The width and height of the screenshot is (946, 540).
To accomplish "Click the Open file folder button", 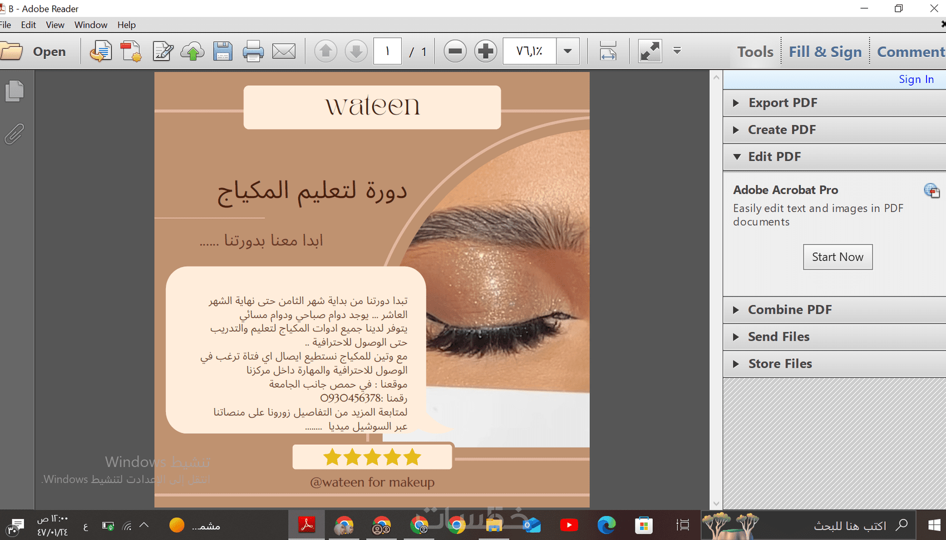I will pos(33,52).
